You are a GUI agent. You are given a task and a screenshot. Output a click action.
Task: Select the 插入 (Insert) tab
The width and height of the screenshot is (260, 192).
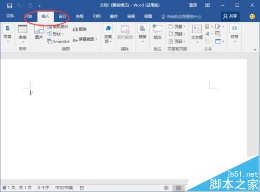click(x=45, y=17)
